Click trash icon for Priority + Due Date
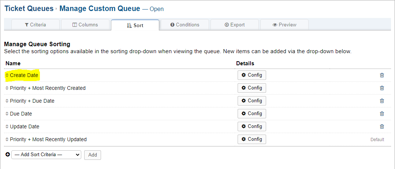395x169 pixels. point(382,101)
